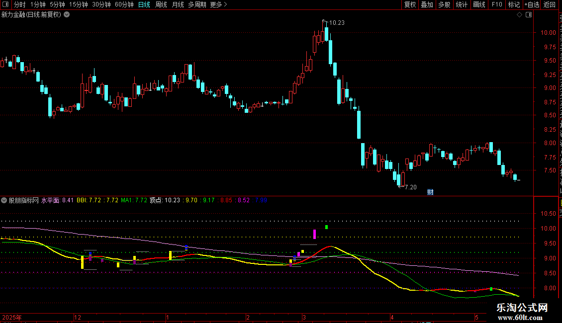
Task: Click the window maximize icon on main chart
Action: click(529, 15)
